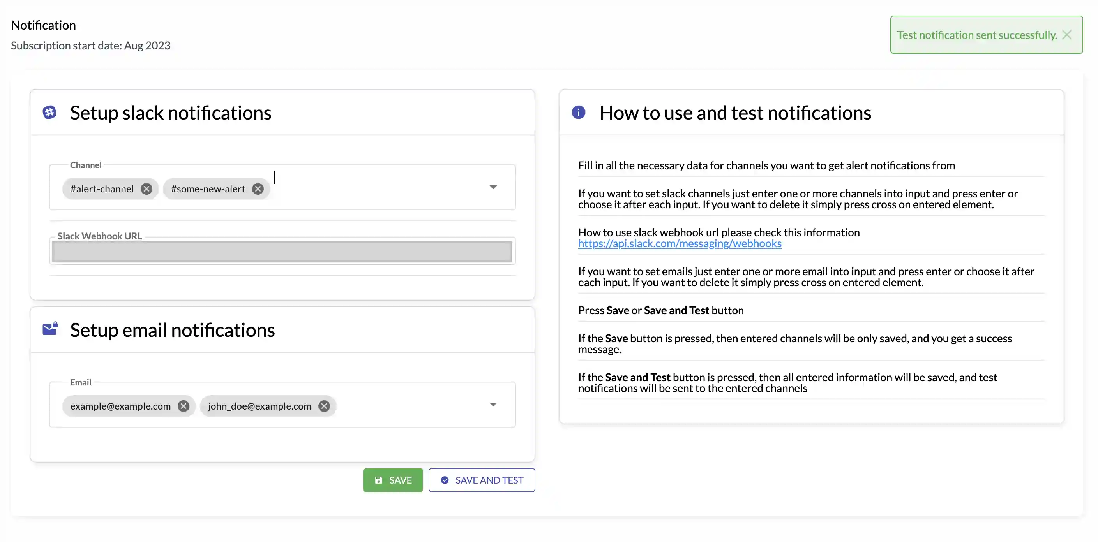Click the Notification page title

[x=43, y=25]
